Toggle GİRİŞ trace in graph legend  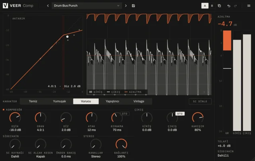96,92
